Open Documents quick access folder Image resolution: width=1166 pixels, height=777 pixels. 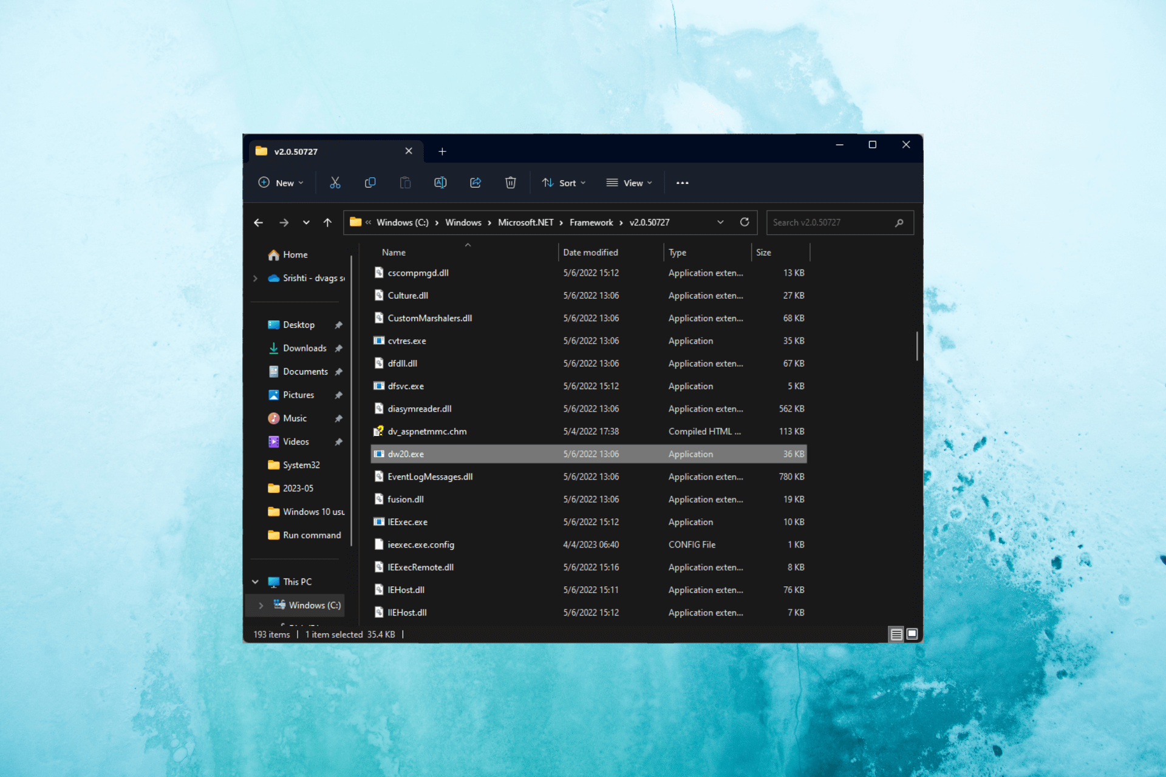(x=298, y=372)
